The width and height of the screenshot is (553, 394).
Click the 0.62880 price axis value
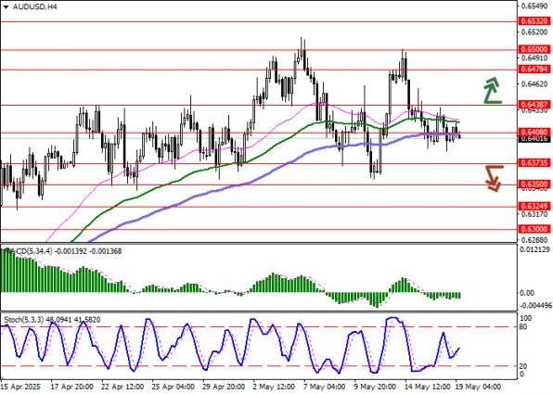[x=534, y=240]
